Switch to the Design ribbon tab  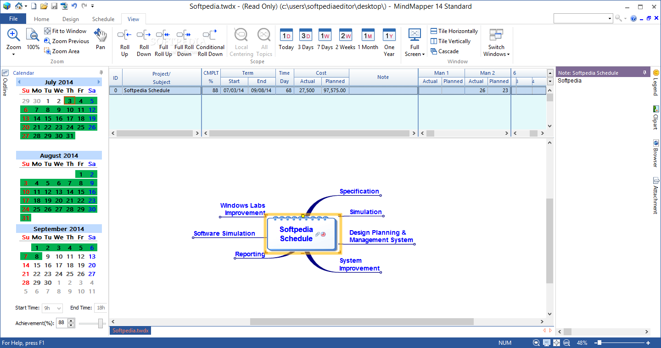[70, 19]
